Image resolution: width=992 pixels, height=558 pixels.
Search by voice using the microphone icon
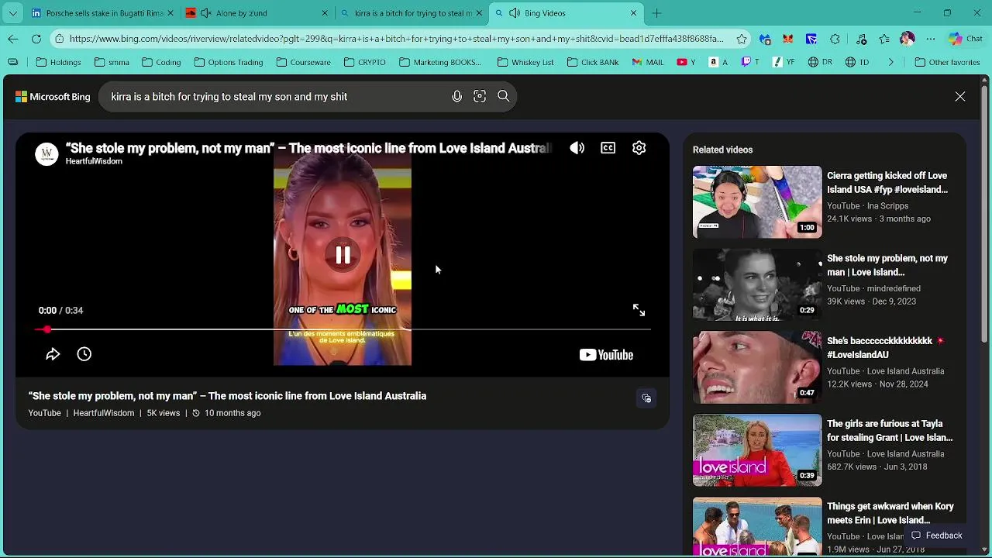click(x=456, y=97)
